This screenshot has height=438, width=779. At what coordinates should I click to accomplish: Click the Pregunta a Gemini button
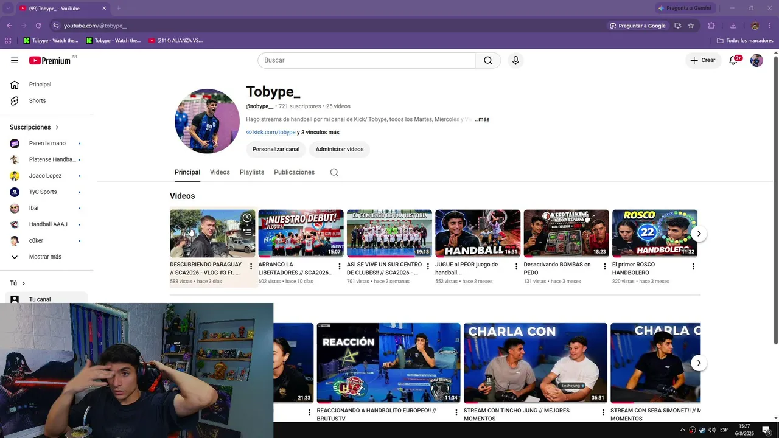(685, 8)
